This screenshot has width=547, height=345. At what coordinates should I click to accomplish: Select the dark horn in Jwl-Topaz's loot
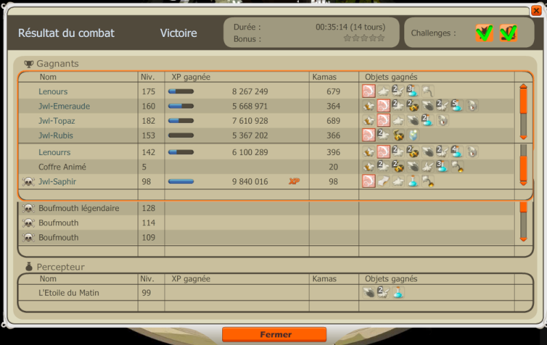(x=413, y=120)
